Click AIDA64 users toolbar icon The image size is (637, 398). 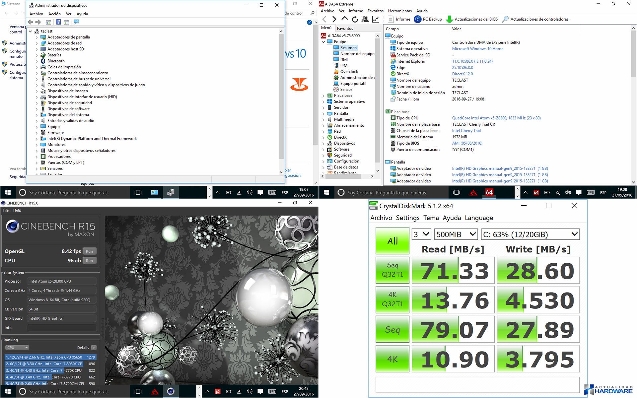tap(365, 19)
